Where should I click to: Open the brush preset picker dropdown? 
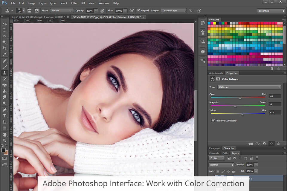click(24, 11)
